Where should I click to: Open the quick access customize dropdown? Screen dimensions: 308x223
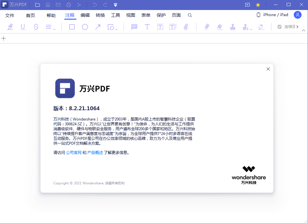pyautogui.click(x=115, y=5)
